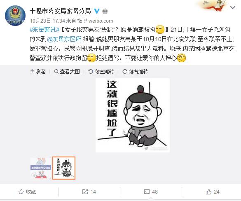Screen dimensions: 241x201
Task: Collapse the image with 收起
Action: (x=37, y=71)
